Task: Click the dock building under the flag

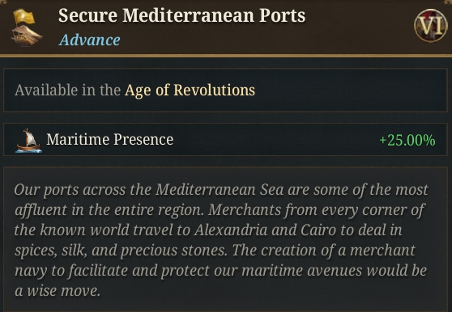Action: [27, 36]
